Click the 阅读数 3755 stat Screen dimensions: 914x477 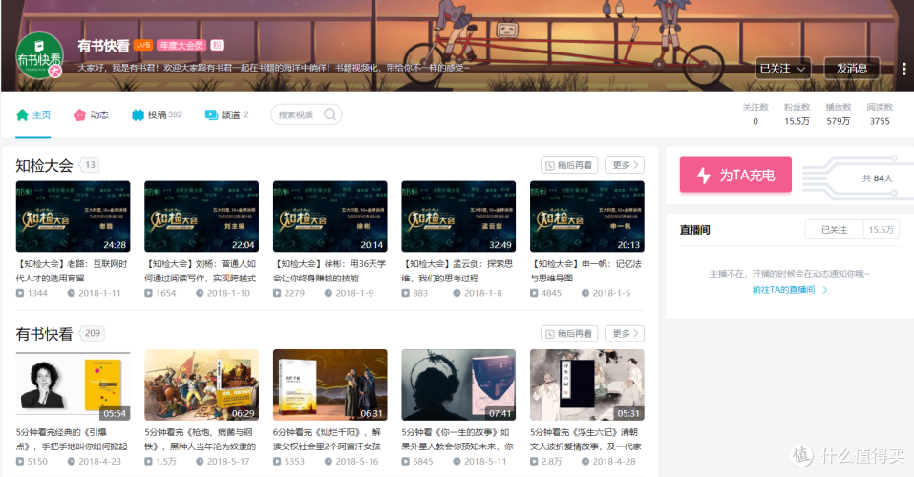pos(880,114)
